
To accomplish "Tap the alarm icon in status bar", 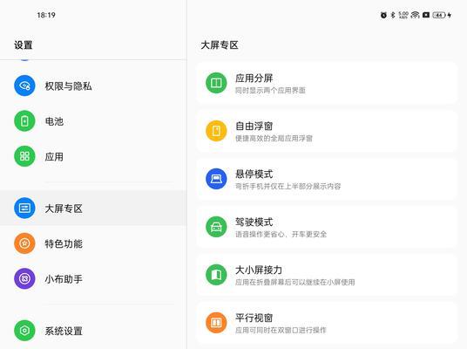I will coord(383,15).
